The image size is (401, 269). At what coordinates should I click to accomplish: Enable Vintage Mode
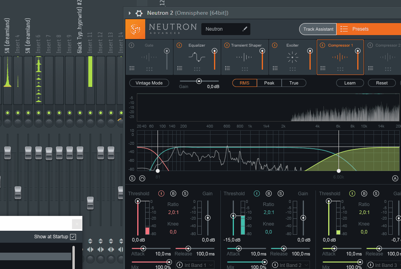click(x=149, y=83)
